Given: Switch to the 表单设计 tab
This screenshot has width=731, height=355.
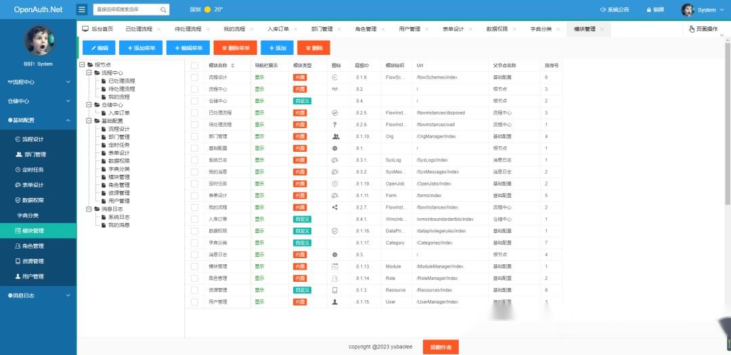Looking at the screenshot, I should click(453, 29).
